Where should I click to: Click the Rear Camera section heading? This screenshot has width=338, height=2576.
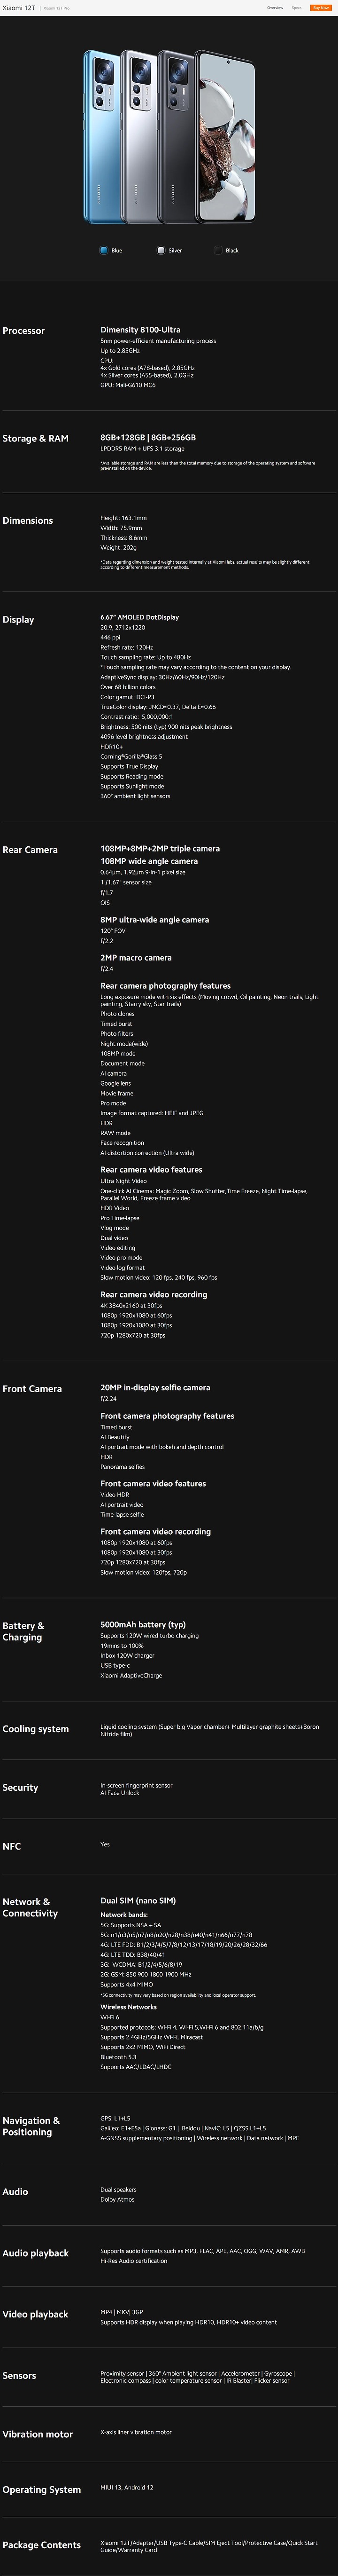click(30, 850)
